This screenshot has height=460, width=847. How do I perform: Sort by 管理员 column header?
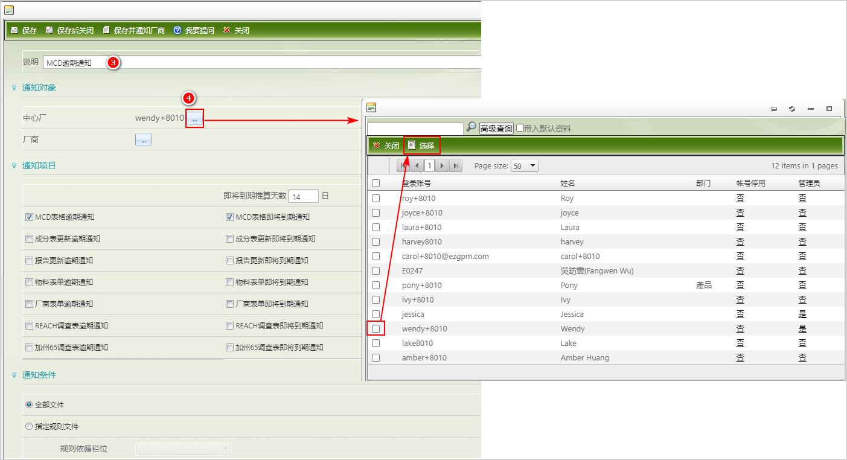coord(809,184)
